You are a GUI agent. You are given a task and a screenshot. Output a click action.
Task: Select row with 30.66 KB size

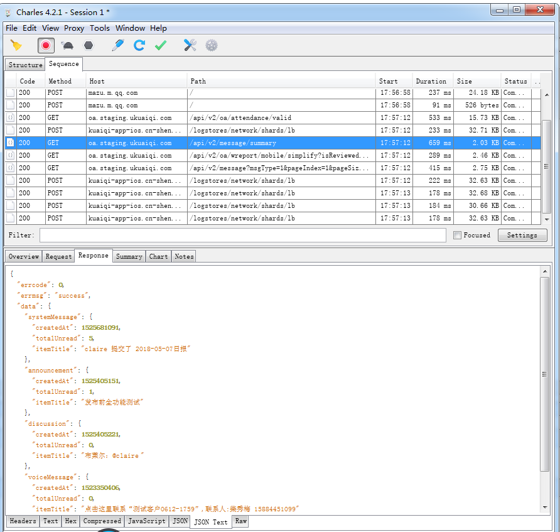tap(273, 205)
